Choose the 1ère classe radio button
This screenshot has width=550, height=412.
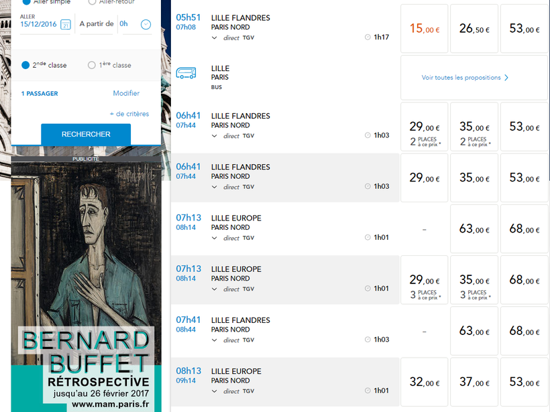click(x=92, y=65)
